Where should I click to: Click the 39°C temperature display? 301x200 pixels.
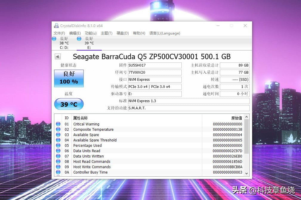point(69,104)
